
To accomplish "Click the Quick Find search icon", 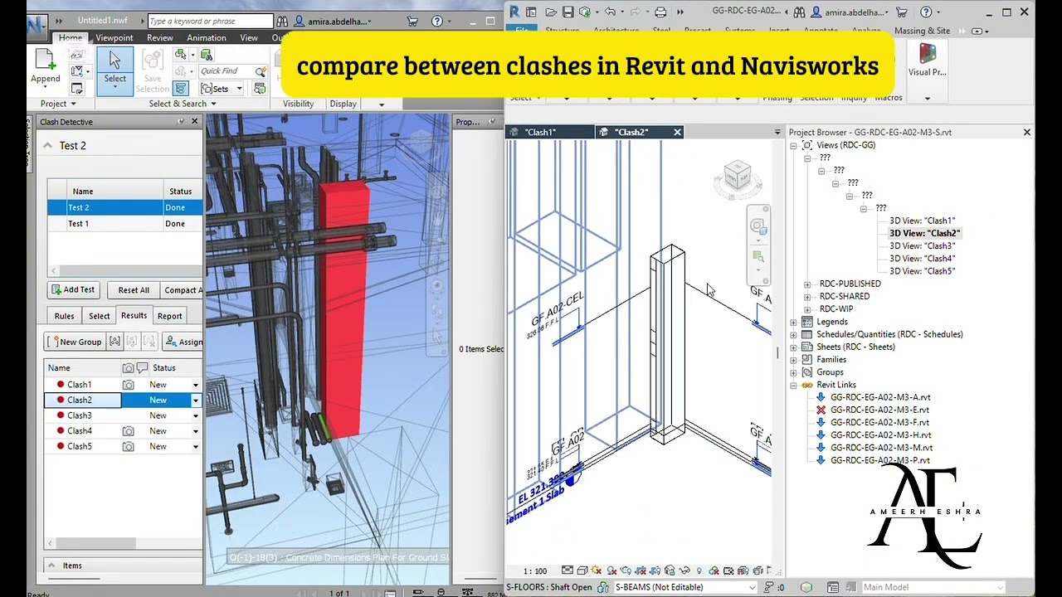I will (261, 71).
